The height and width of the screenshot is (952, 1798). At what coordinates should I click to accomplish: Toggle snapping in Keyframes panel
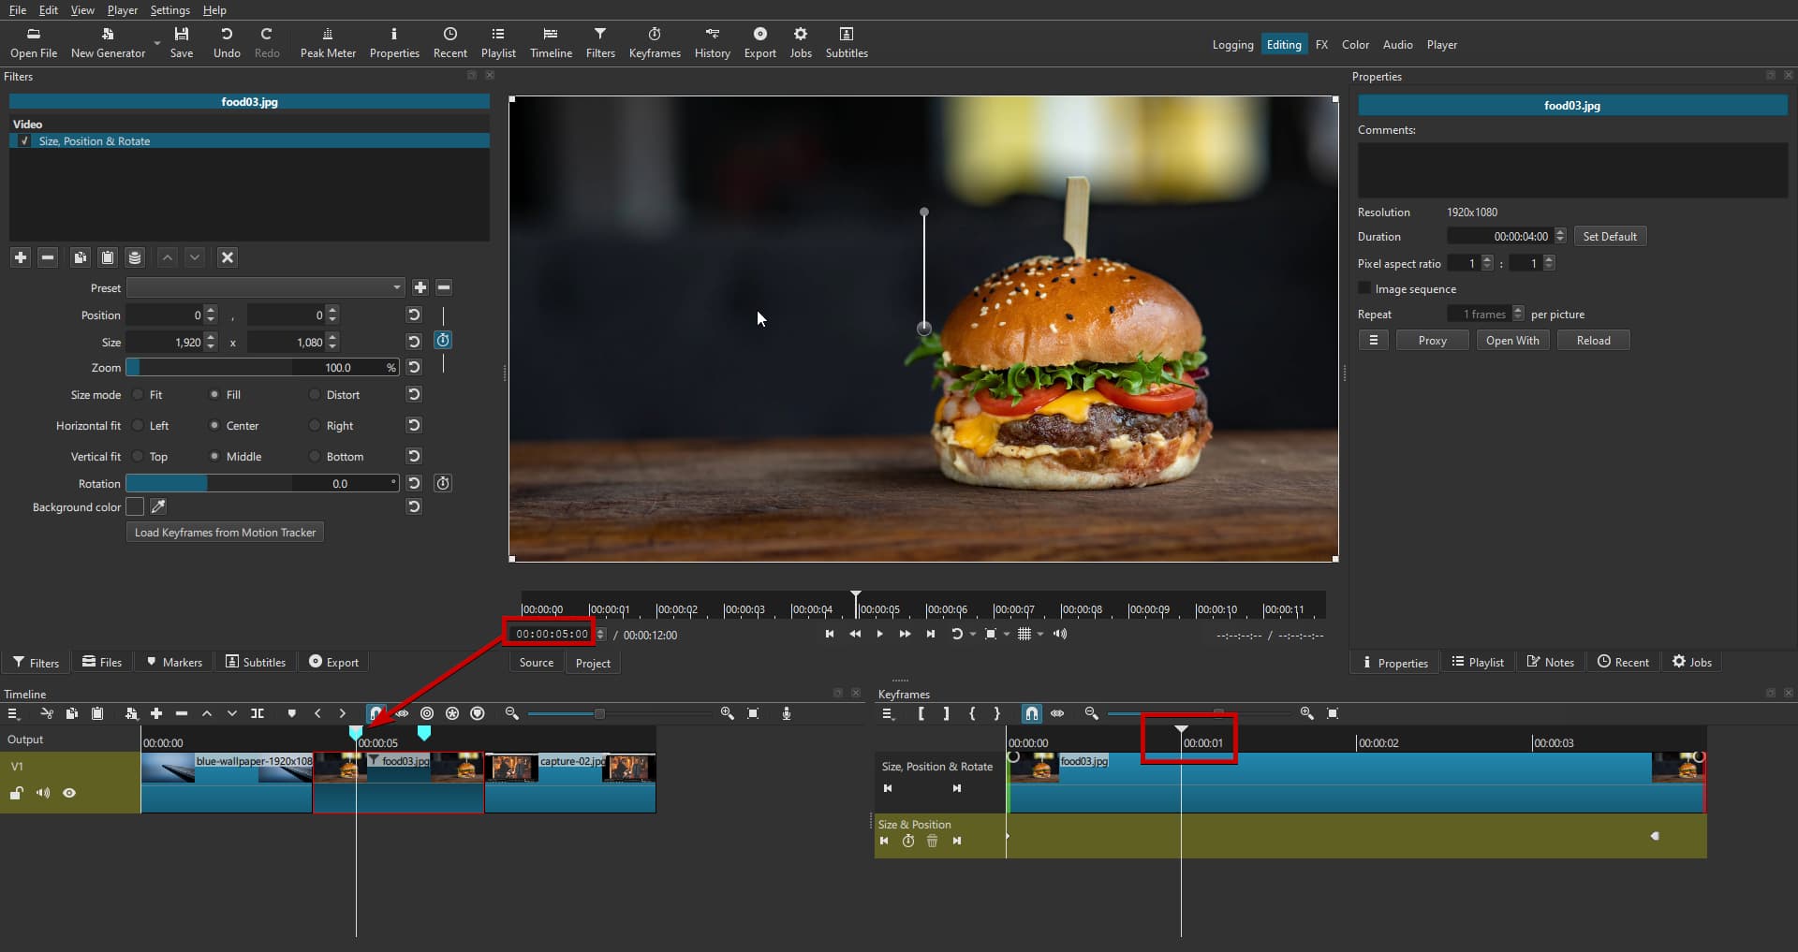coord(1031,713)
